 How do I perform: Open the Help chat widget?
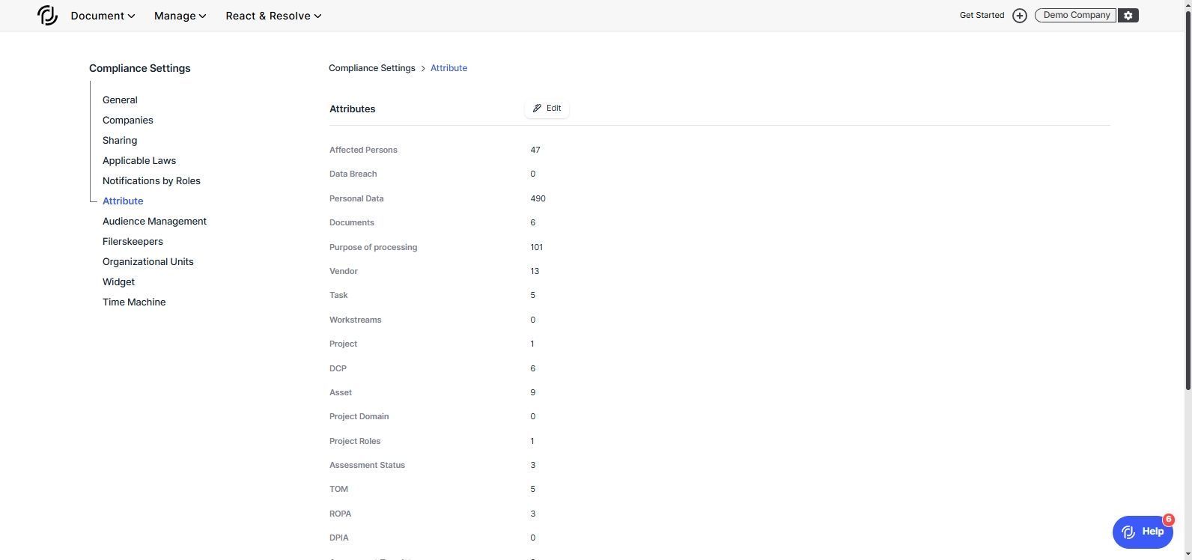pyautogui.click(x=1143, y=532)
